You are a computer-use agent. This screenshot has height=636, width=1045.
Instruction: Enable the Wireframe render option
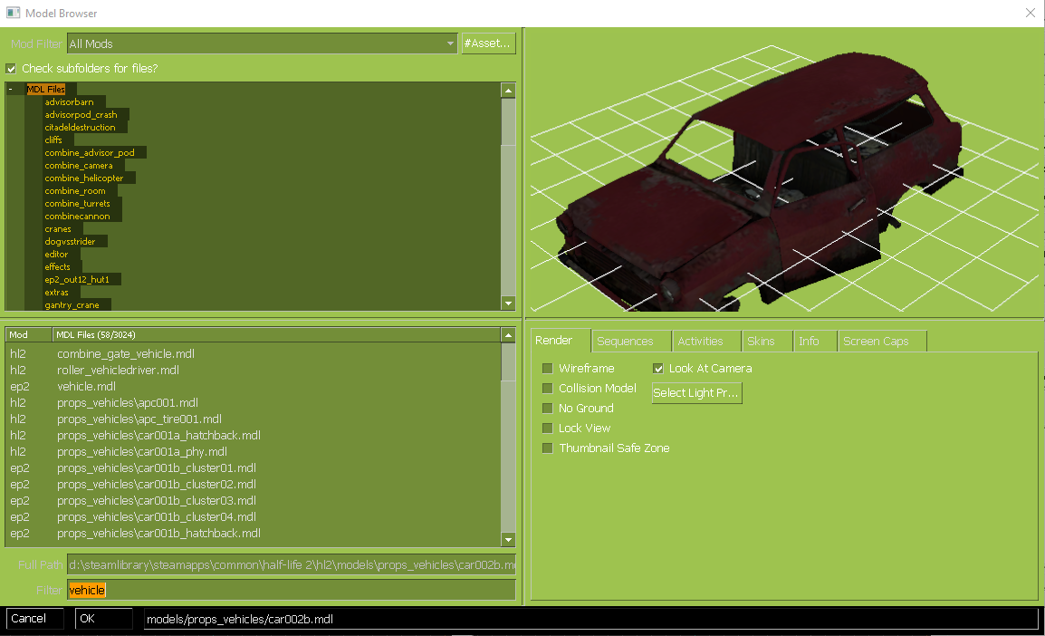(547, 369)
